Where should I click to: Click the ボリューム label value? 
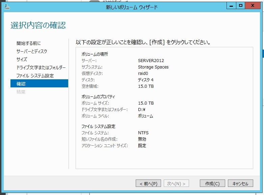(146, 116)
